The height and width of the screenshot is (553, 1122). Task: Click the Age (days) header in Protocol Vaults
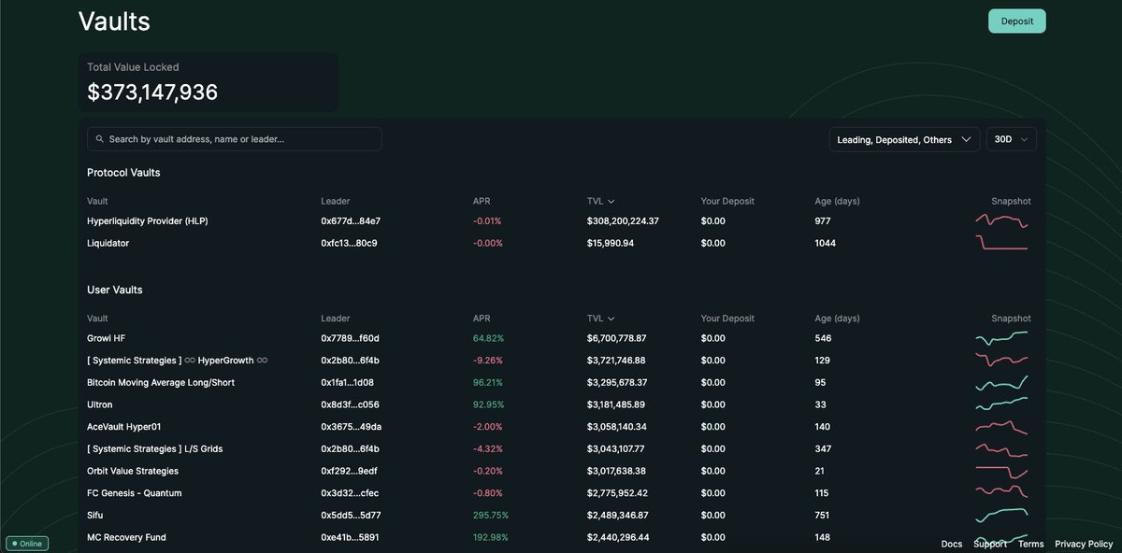pyautogui.click(x=837, y=201)
